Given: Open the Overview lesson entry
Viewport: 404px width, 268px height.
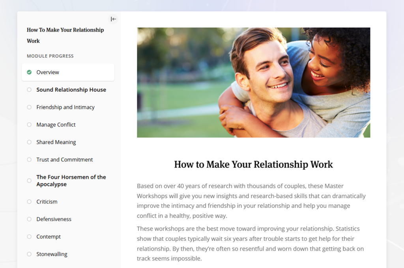Looking at the screenshot, I should [x=48, y=72].
